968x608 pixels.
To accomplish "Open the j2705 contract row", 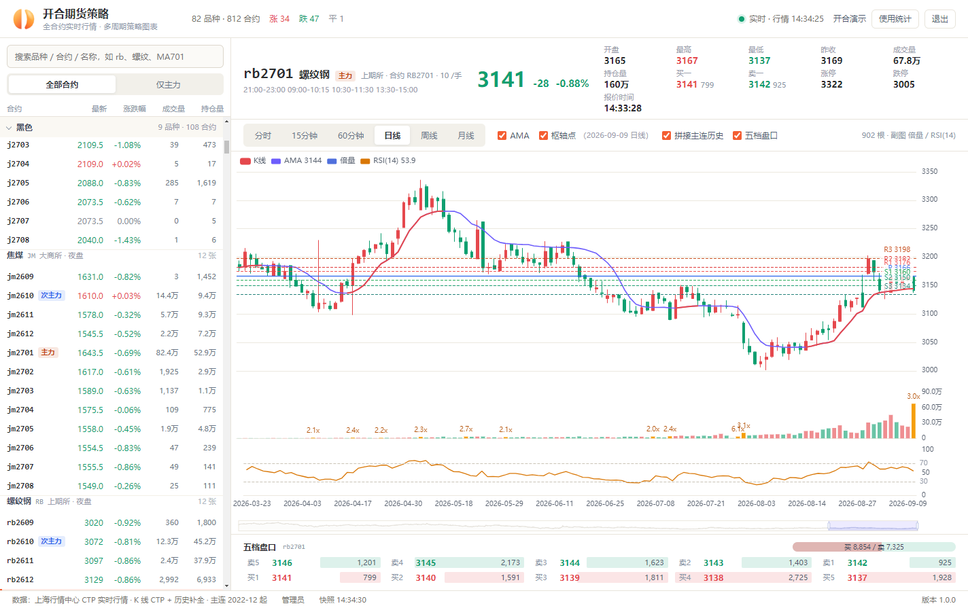I will 112,183.
